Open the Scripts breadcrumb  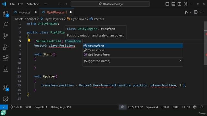coord(31,19)
